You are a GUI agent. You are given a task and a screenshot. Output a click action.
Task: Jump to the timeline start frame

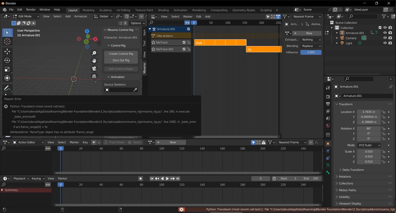tap(152, 178)
